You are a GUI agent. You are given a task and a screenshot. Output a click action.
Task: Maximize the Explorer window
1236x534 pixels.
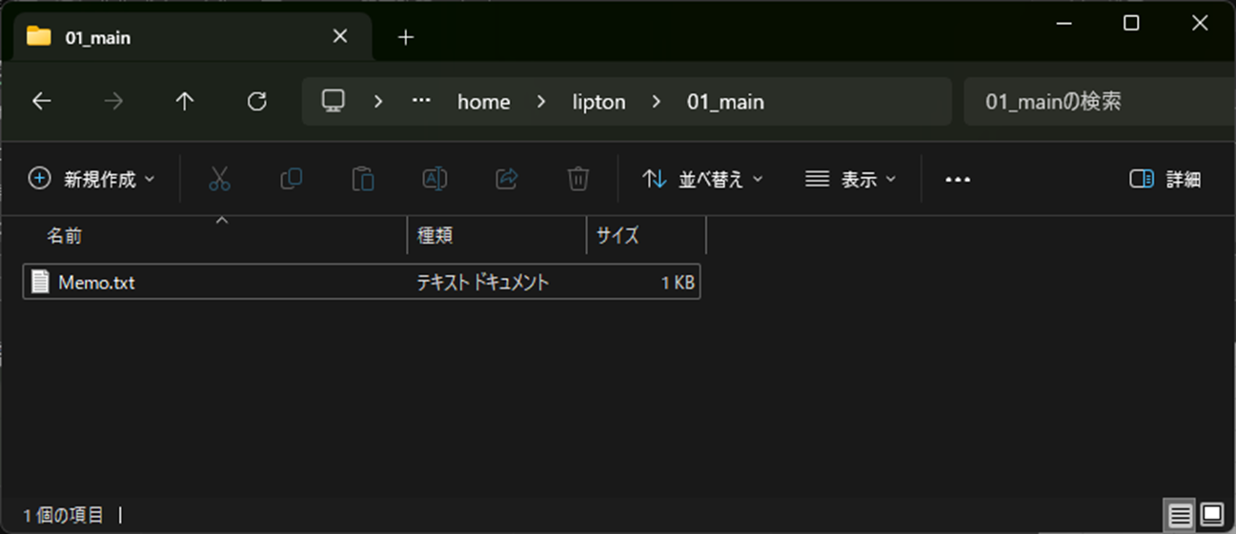(x=1131, y=24)
